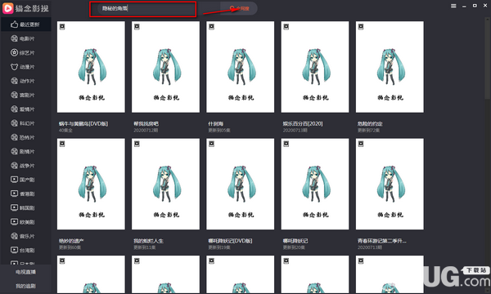Image resolution: width=491 pixels, height=294 pixels.
Task: Click the 全网搜 search button
Action: pos(239,8)
